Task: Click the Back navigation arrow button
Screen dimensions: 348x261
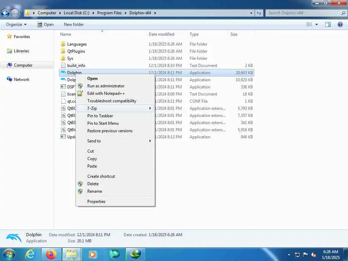Action: click(x=5, y=13)
